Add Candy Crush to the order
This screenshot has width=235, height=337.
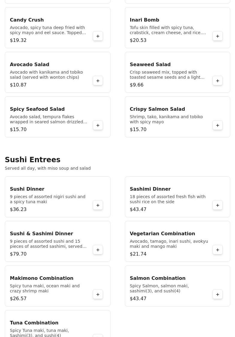pyautogui.click(x=98, y=36)
